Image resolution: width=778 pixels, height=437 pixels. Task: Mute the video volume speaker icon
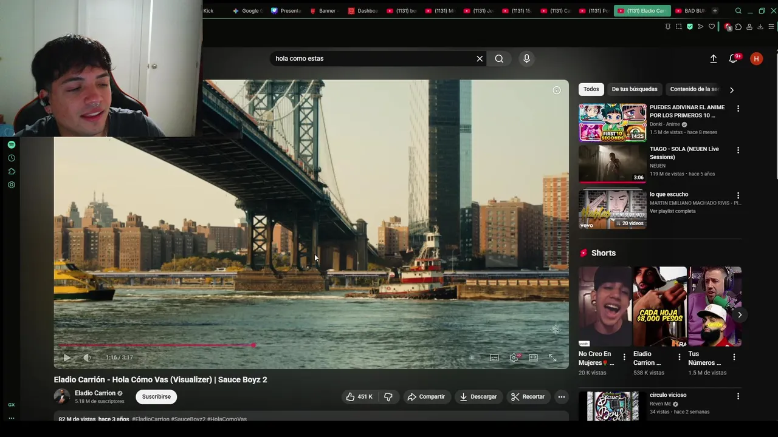pos(87,357)
